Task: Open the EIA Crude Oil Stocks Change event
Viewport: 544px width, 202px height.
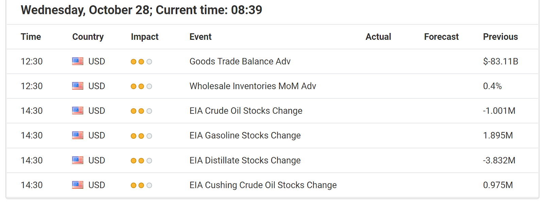Action: click(246, 111)
